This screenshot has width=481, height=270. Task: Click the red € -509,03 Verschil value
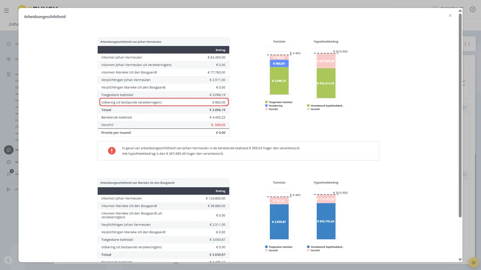(x=218, y=125)
